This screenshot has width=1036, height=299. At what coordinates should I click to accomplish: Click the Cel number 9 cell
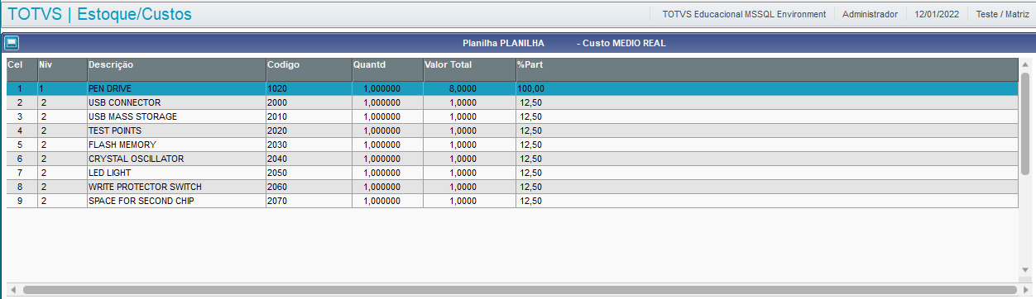click(x=22, y=201)
